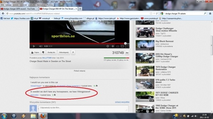Like the video with the Fajne button
213x119 pixels.
(35, 52)
